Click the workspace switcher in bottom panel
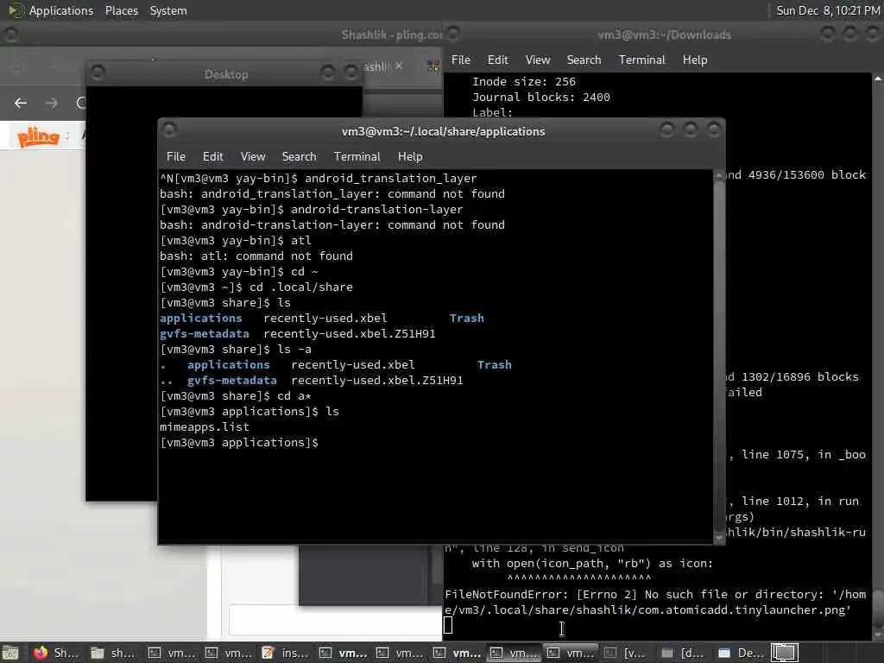The image size is (884, 663). click(784, 653)
